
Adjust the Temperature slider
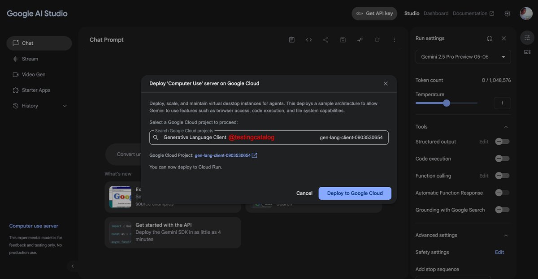point(447,103)
